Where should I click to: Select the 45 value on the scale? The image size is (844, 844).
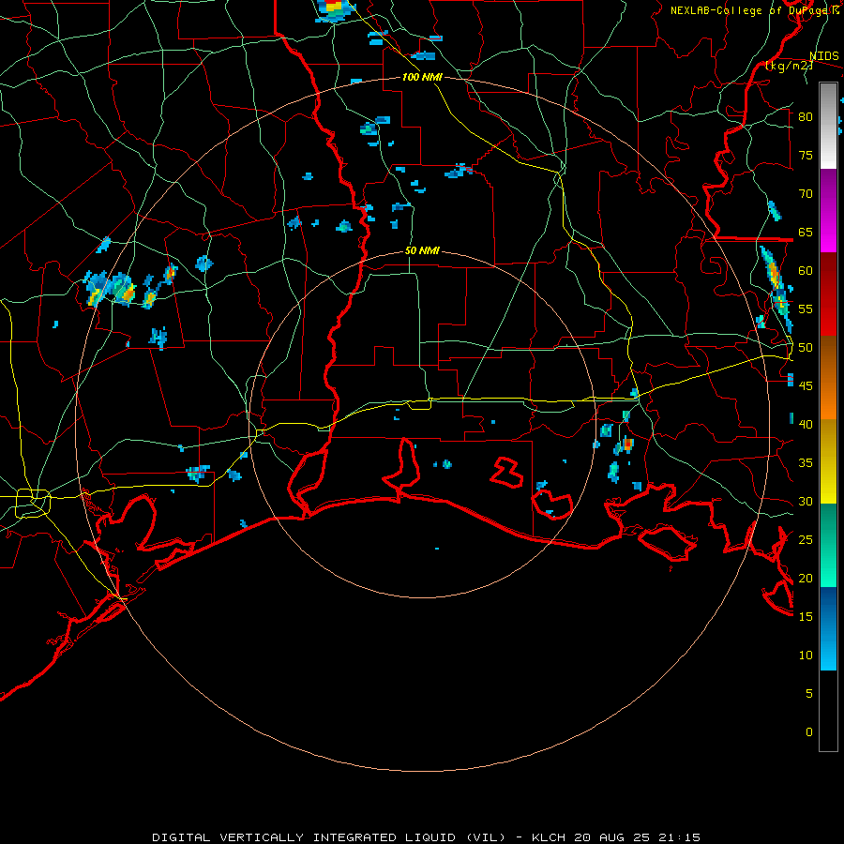click(x=806, y=386)
